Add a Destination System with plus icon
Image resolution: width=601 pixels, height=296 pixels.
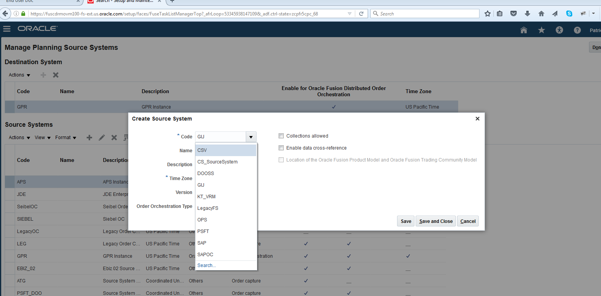[43, 75]
